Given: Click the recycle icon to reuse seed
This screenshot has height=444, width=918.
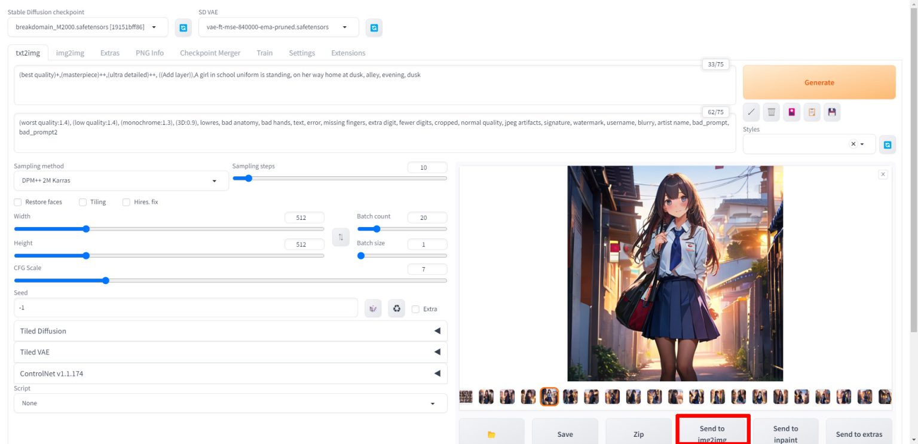Looking at the screenshot, I should pyautogui.click(x=396, y=309).
